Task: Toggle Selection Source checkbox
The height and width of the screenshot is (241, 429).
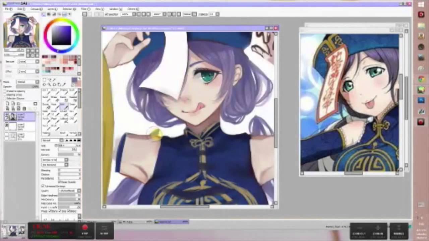Action: 5,98
